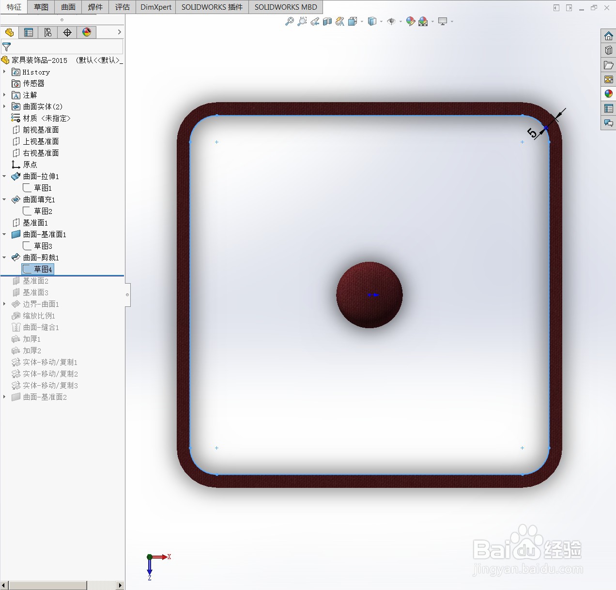Screen dimensions: 616x590
Task: Open the Display Style dropdown arrow
Action: [381, 21]
